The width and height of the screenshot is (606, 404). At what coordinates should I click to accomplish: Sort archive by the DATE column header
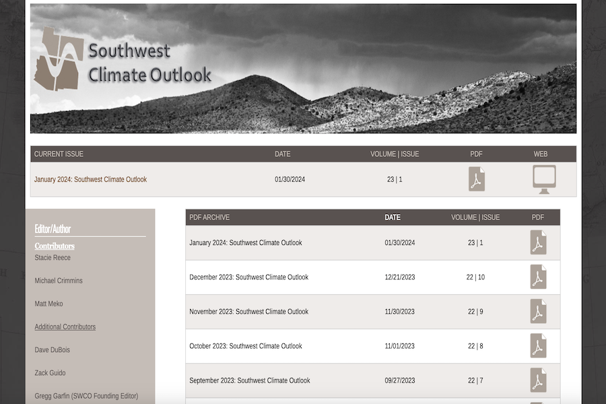click(x=393, y=217)
